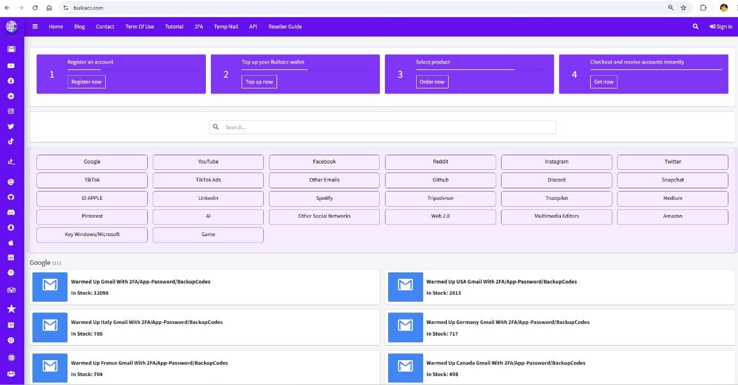738x385 pixels.
Task: Open the Contact menu item
Action: point(105,27)
